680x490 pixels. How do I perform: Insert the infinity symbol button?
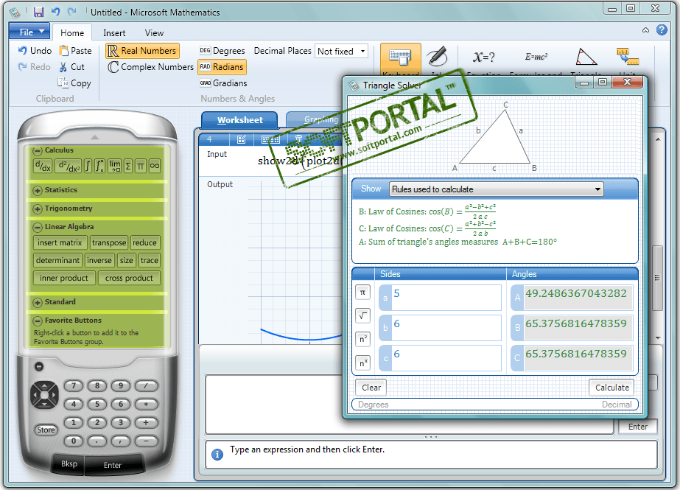click(x=155, y=166)
